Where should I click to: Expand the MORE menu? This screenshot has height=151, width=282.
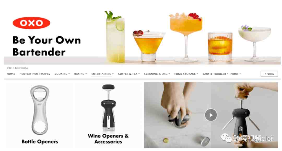point(236,74)
